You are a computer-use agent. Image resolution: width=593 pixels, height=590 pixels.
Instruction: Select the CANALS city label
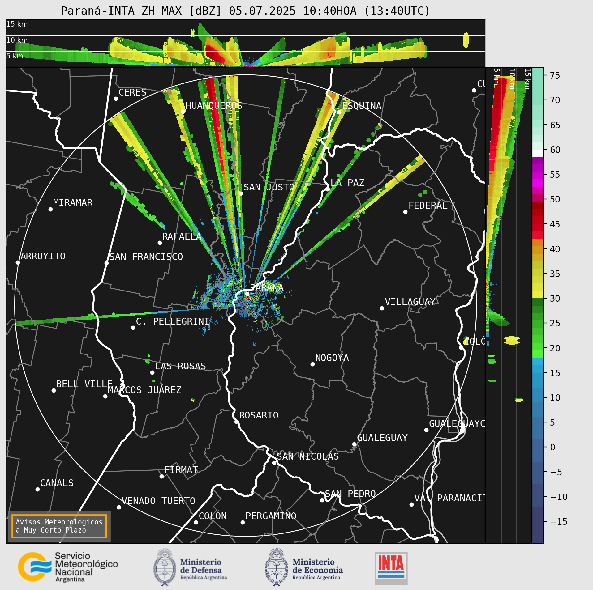coord(57,483)
